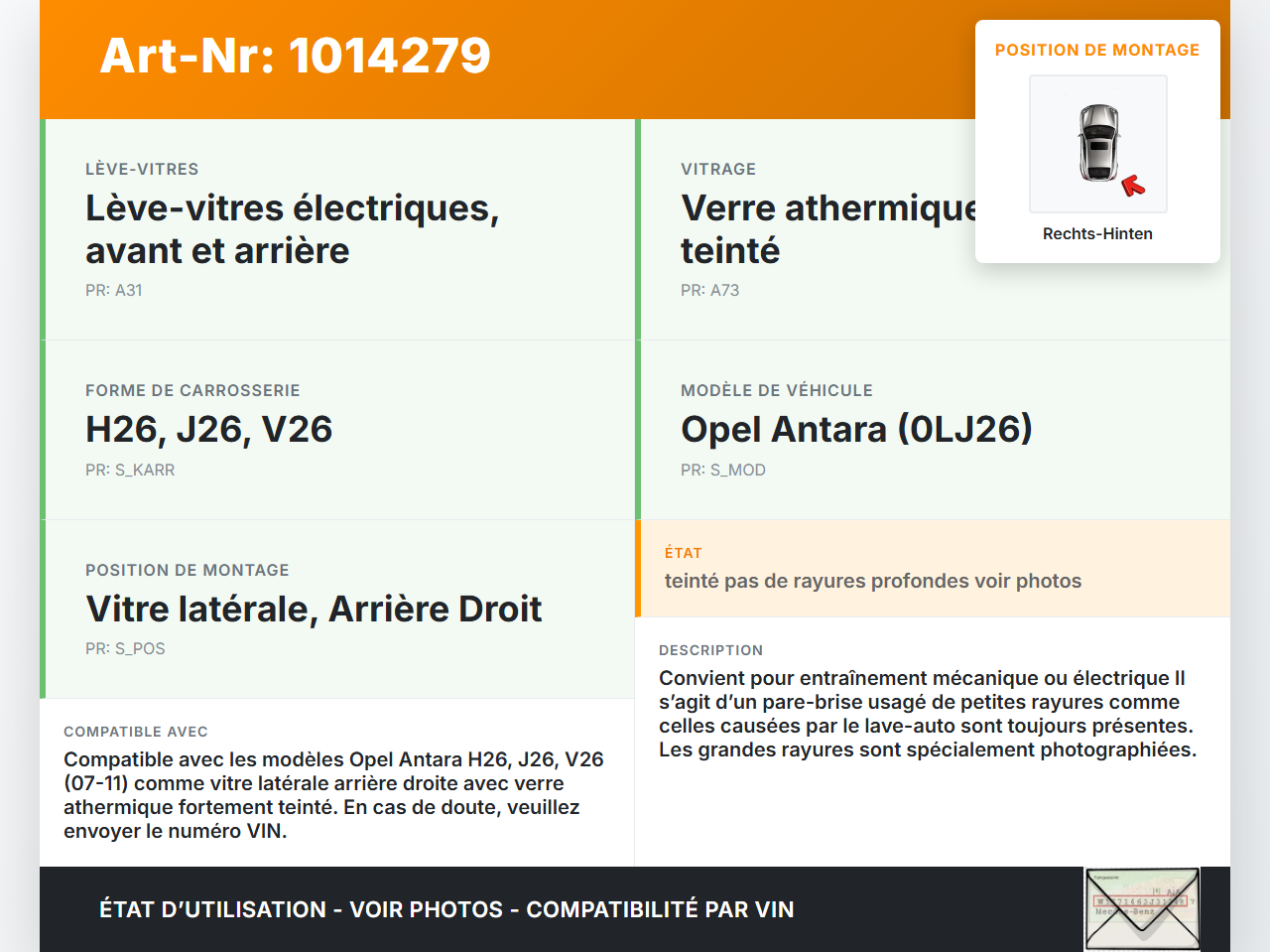The height and width of the screenshot is (952, 1270).
Task: Click the Description paragraph text
Action: tap(927, 714)
